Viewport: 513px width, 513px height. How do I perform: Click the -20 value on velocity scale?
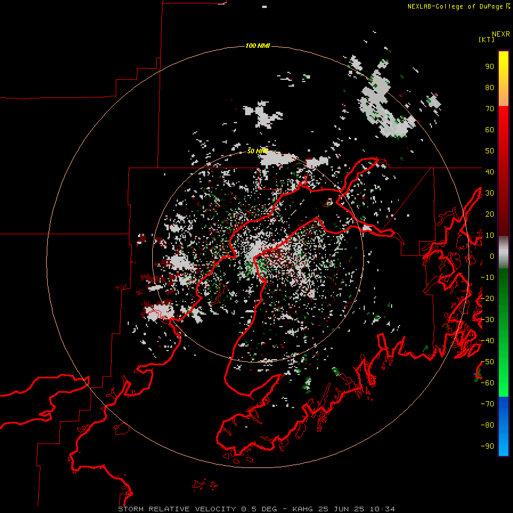(x=487, y=299)
